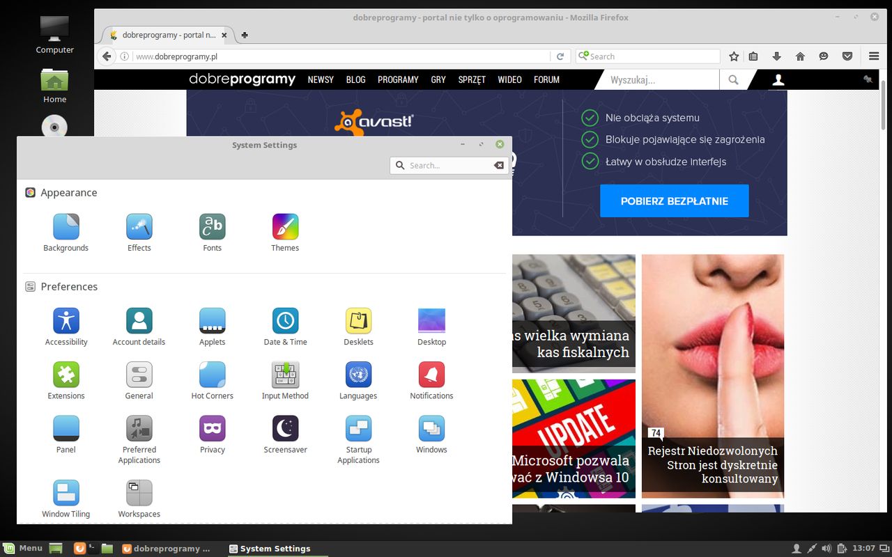Open the site user login icon
This screenshot has height=557, width=892.
coord(778,80)
